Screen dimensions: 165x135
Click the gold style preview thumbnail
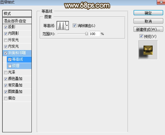(148, 50)
